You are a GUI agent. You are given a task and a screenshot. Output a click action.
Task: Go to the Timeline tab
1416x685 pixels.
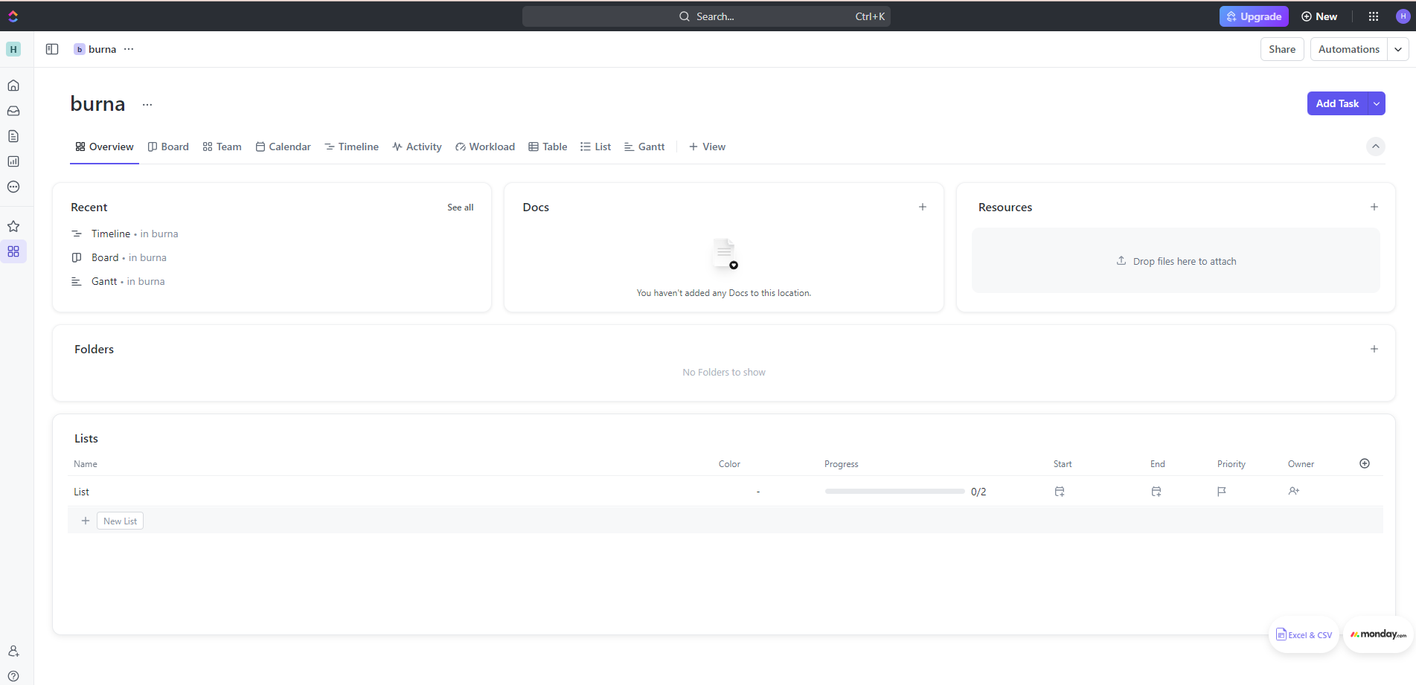coord(351,147)
